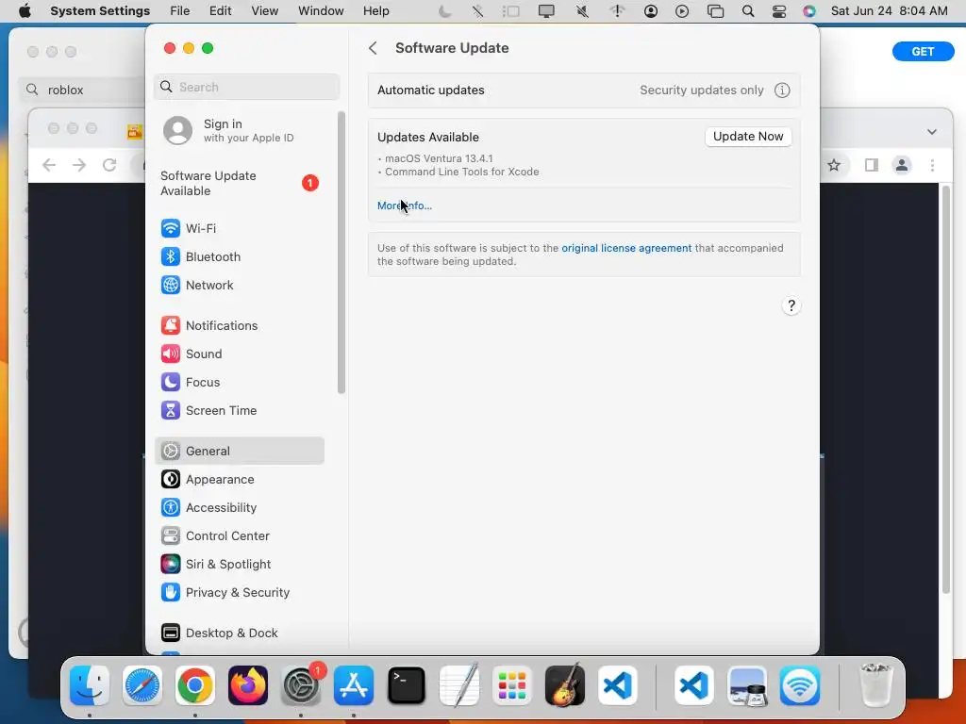Screen dimensions: 966x724
Task: Open Appearance settings
Action: tap(239, 480)
